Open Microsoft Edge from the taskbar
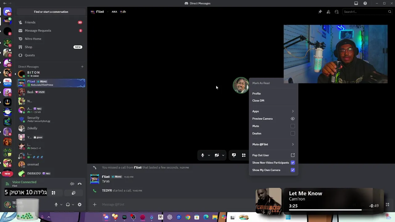Screen dimensions: 395x222 coord(206,217)
